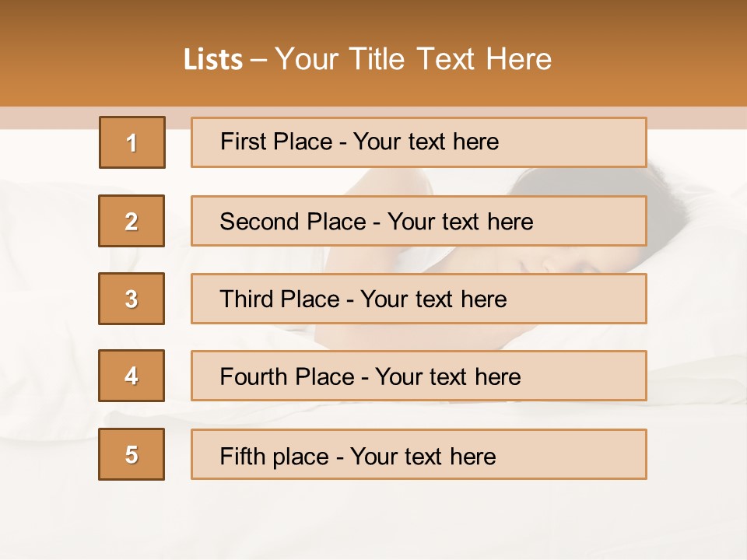Click "Your Title Text Here" in the heading
This screenshot has width=747, height=560.
tap(413, 59)
